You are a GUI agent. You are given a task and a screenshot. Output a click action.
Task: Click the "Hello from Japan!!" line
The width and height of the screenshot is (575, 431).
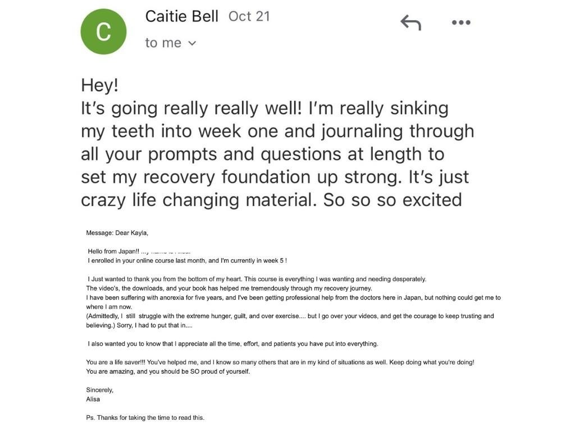113,251
